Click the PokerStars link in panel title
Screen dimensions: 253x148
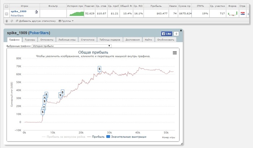pyautogui.click(x=39, y=33)
